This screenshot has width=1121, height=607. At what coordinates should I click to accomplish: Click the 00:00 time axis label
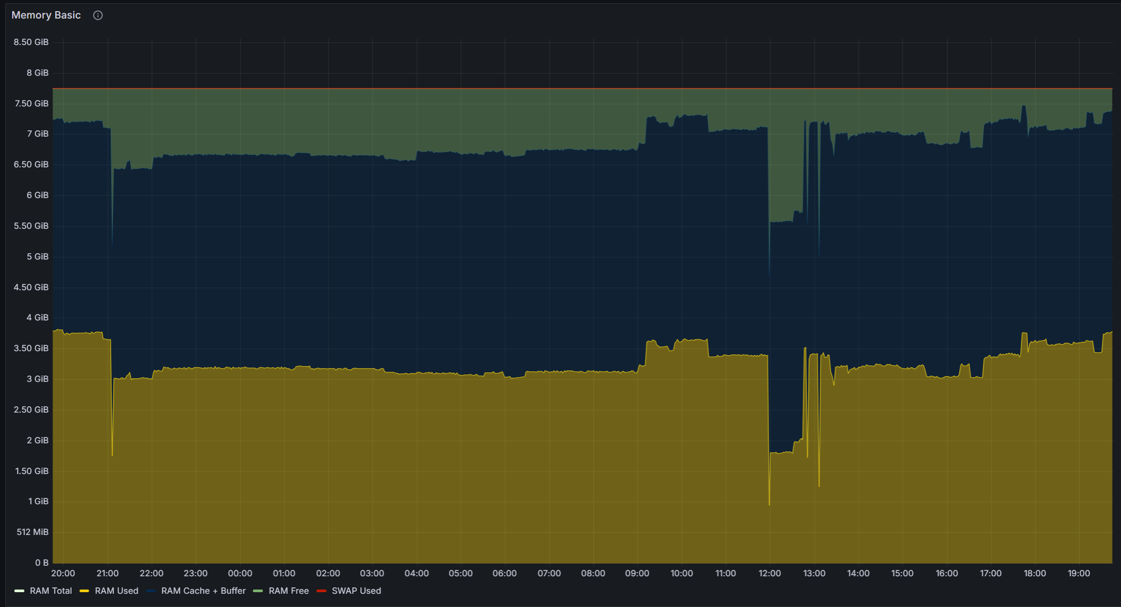(240, 574)
